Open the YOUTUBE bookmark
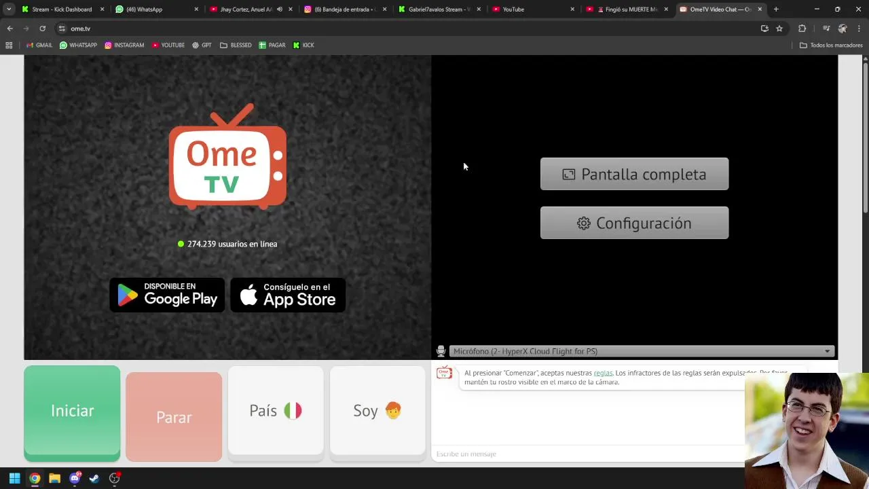This screenshot has width=869, height=489. coord(168,45)
